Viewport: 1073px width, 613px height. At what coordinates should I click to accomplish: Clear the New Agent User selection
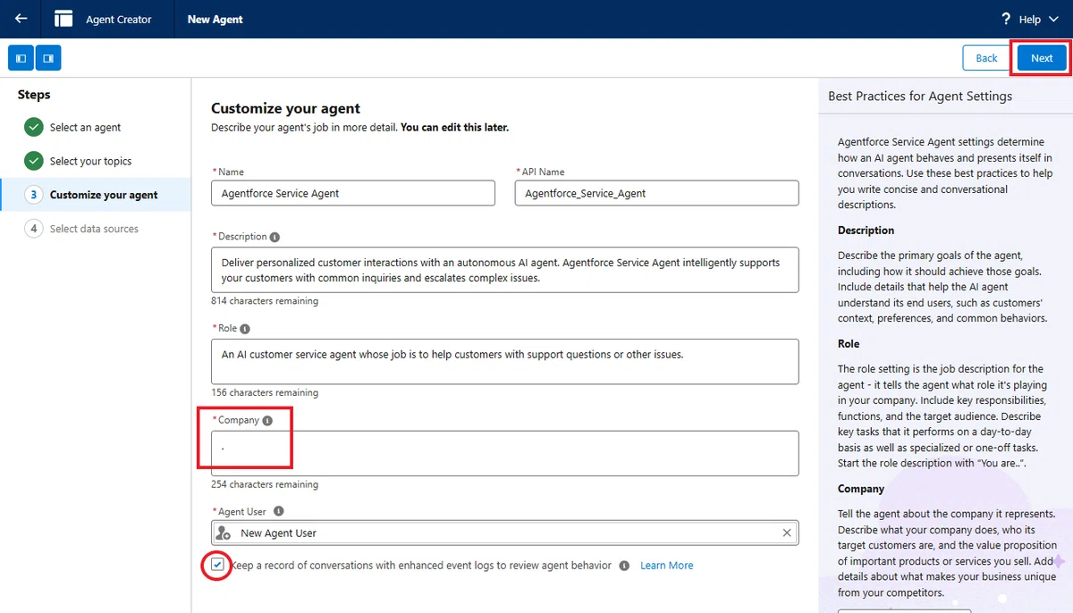coord(787,533)
